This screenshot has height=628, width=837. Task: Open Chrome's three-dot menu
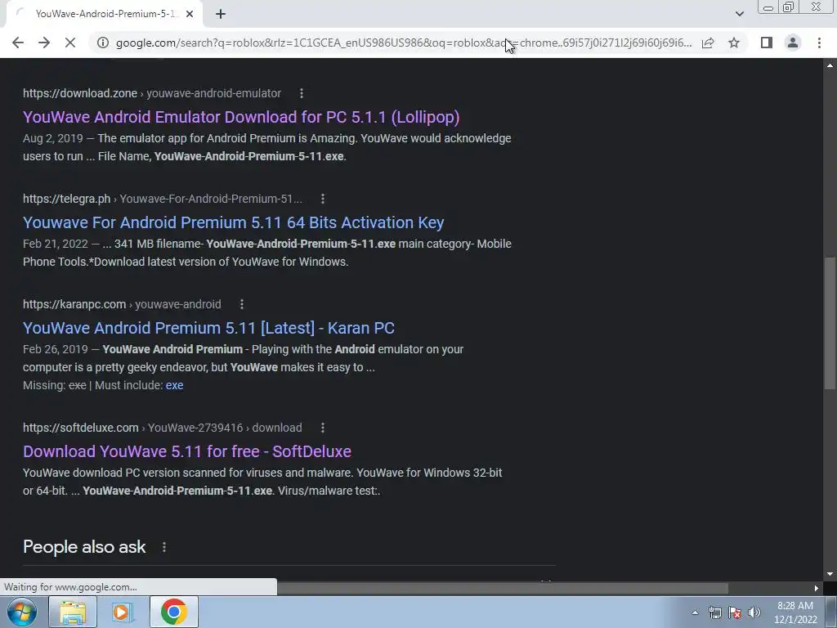819,43
